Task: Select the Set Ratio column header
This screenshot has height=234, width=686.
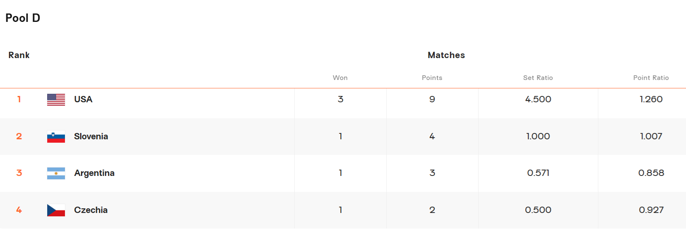Action: (538, 78)
